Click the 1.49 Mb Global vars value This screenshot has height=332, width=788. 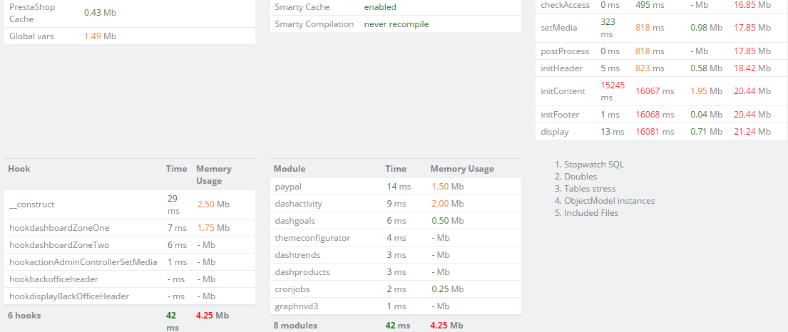101,36
